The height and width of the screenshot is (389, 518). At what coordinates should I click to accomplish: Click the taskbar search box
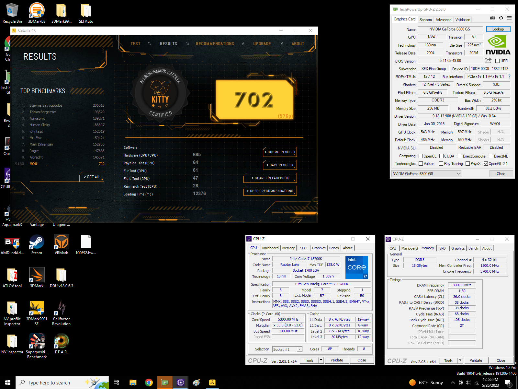[x=62, y=383]
